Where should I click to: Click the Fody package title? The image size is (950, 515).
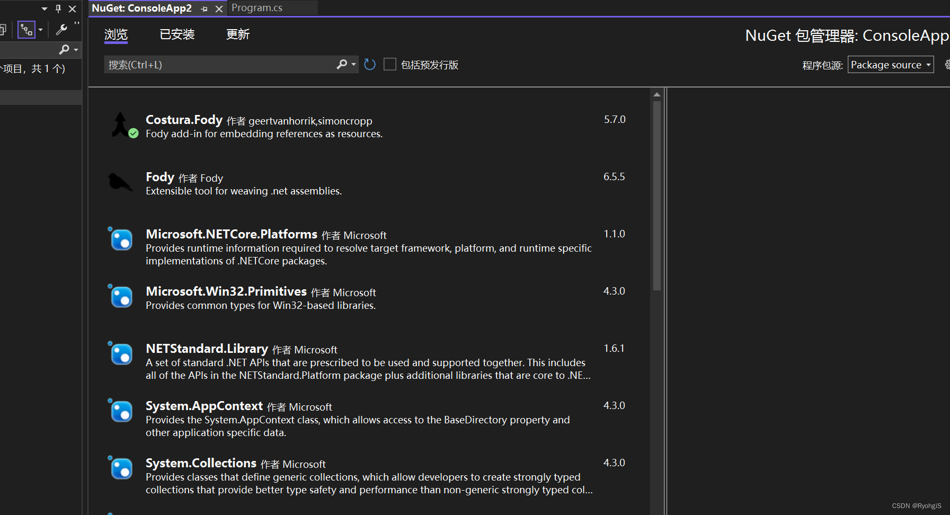[x=160, y=177]
